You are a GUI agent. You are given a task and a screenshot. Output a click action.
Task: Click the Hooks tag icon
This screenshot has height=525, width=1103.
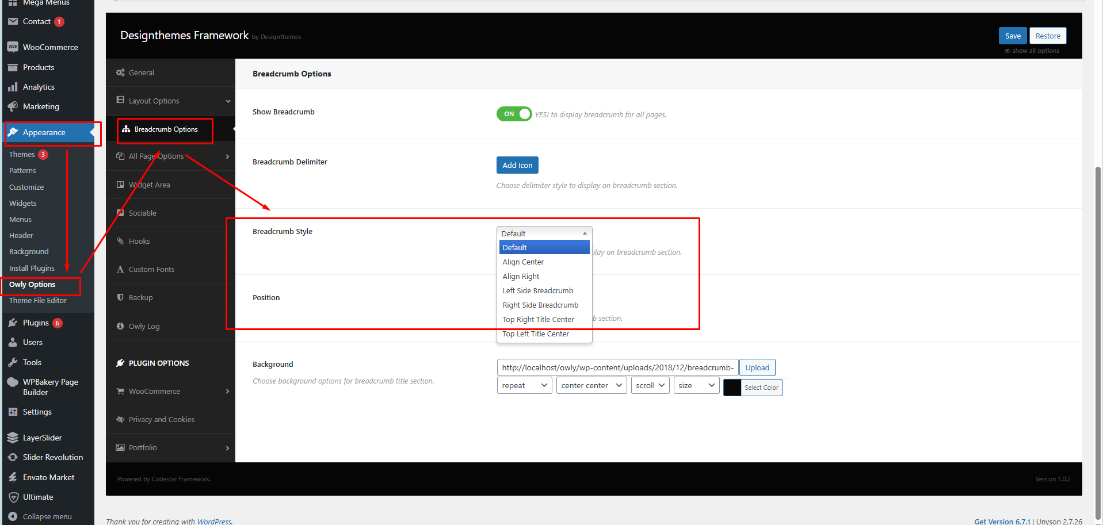pos(120,241)
